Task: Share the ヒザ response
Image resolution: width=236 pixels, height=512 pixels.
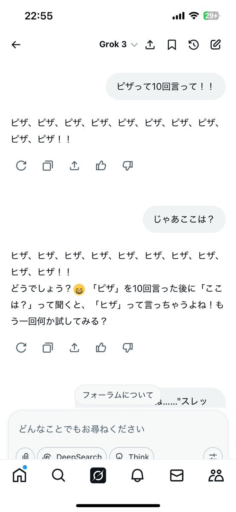Action: [75, 348]
